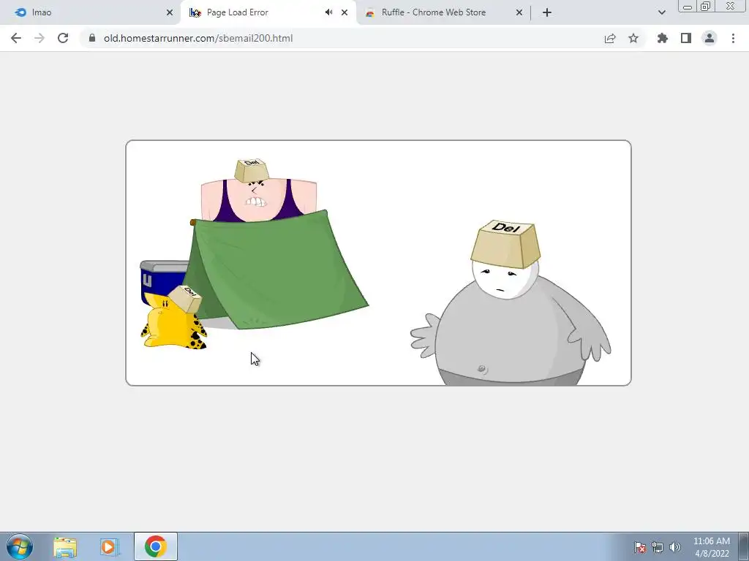Launch Windows Media Player from taskbar
This screenshot has width=749, height=561.
110,546
